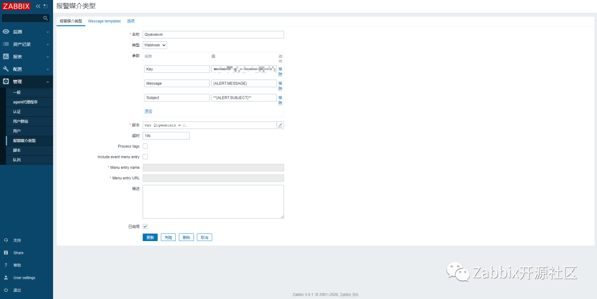Uncheck the enabled (已启用) checkbox
This screenshot has height=299, width=597.
click(x=145, y=226)
